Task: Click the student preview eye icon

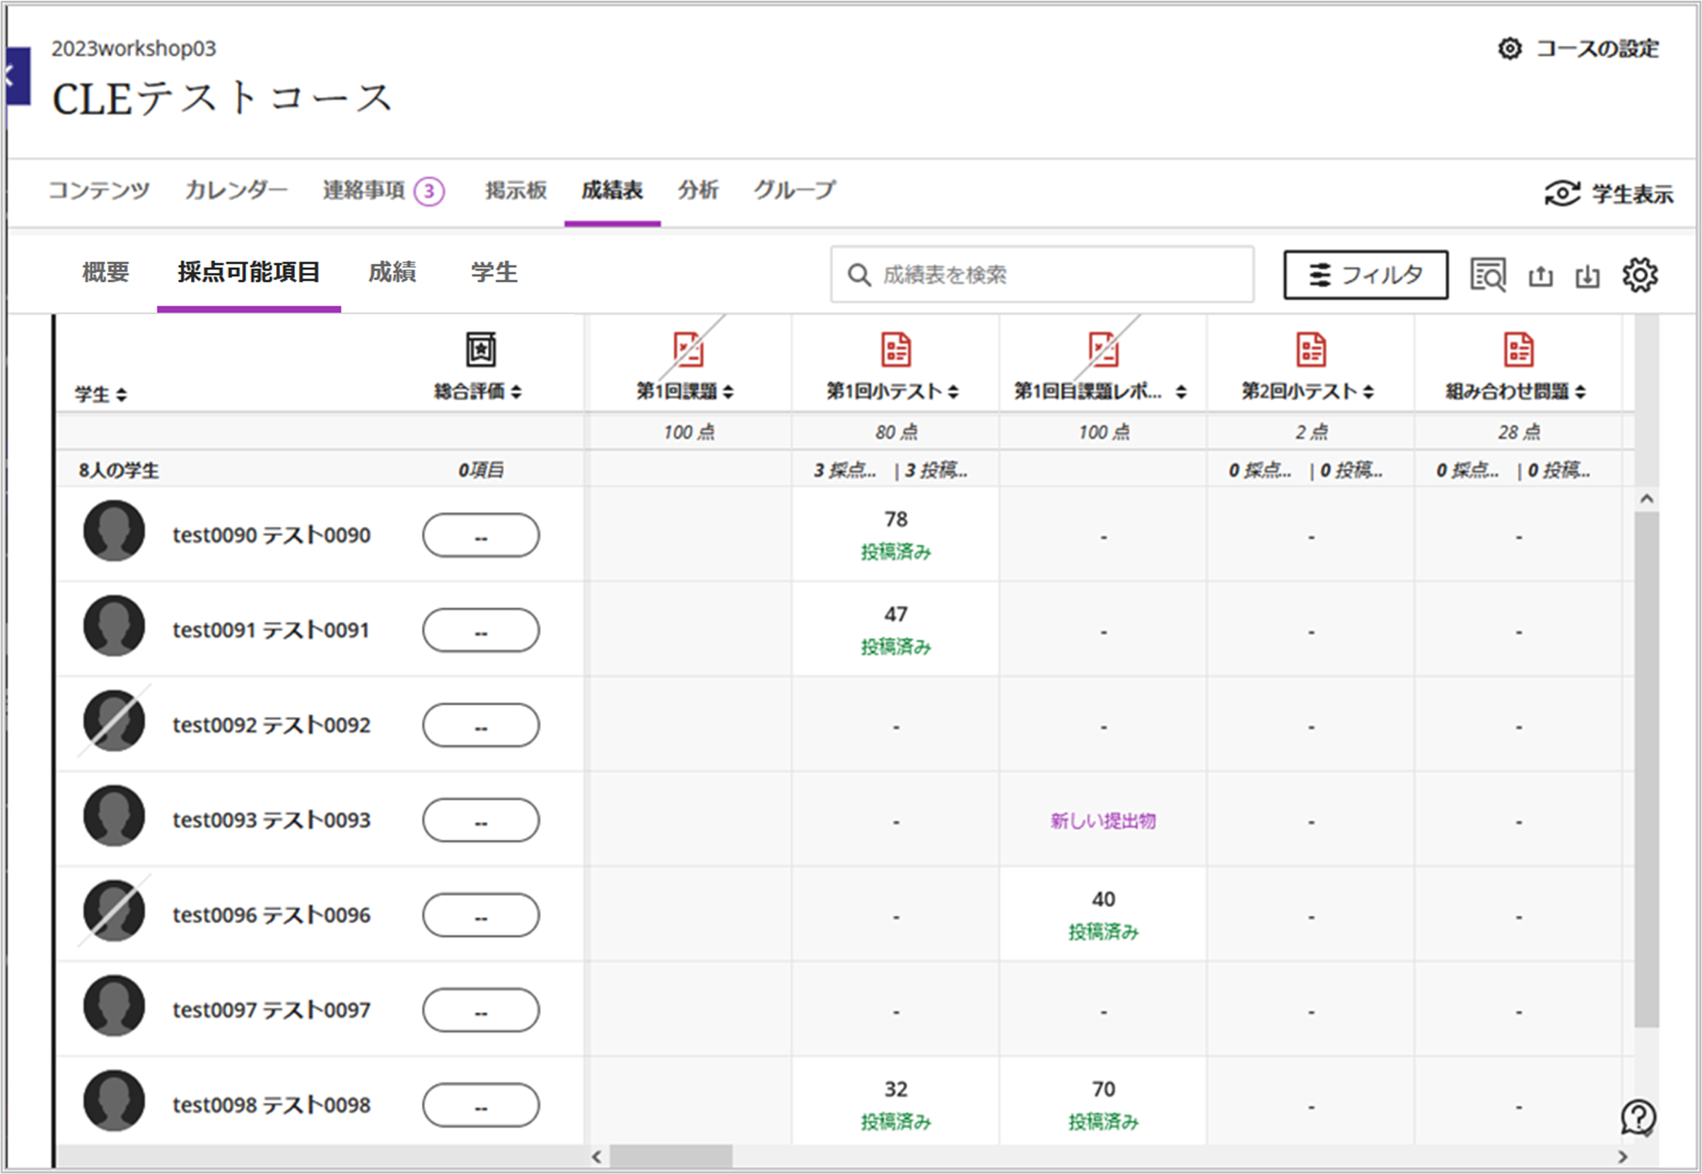Action: (x=1562, y=194)
